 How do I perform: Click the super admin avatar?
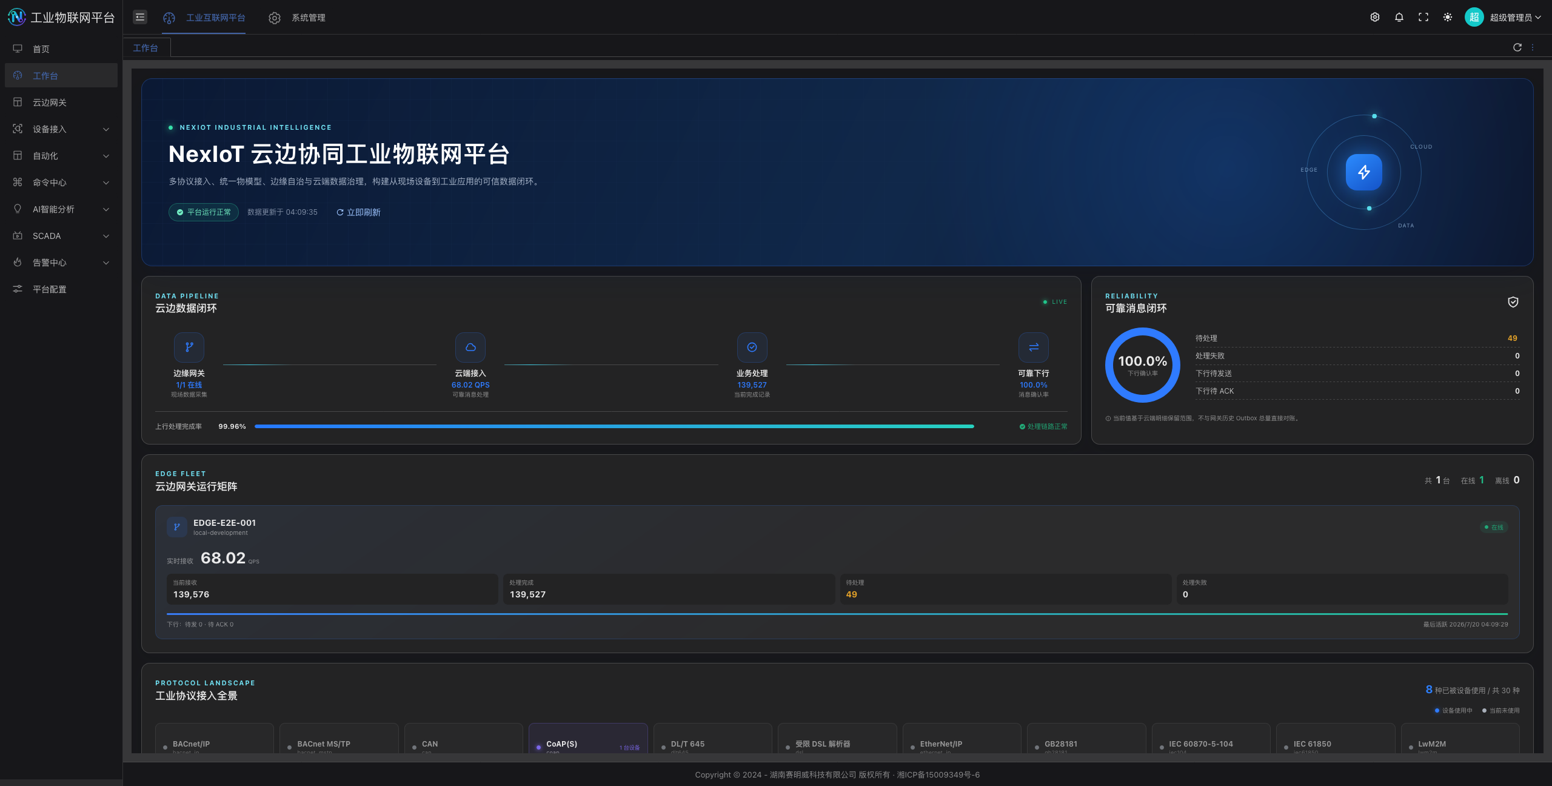pos(1474,17)
